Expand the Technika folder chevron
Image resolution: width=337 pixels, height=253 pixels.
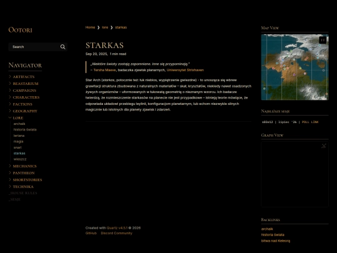(10, 187)
